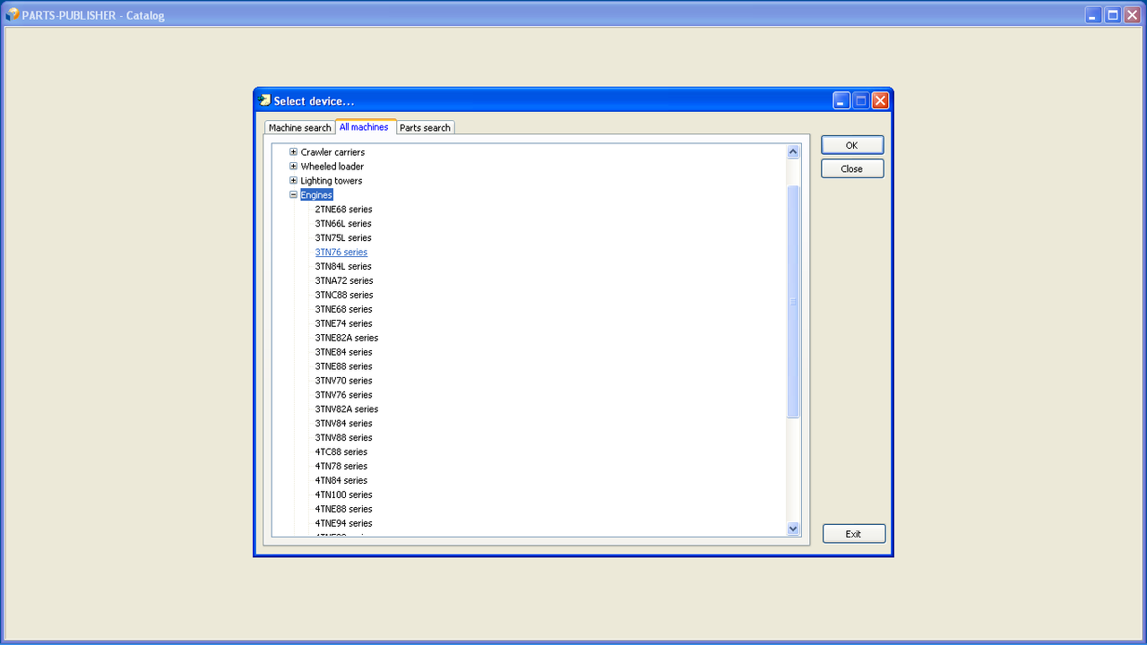
Task: Switch to the Machine search tab
Action: click(x=299, y=128)
